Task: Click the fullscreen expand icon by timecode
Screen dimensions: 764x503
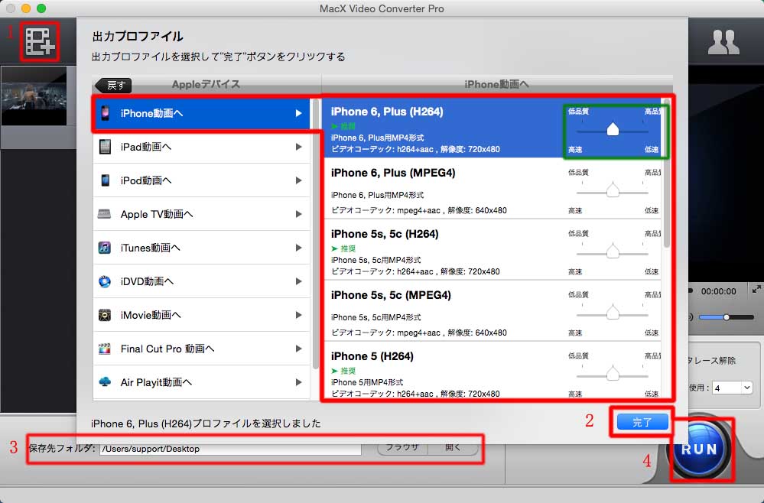Action: (756, 289)
